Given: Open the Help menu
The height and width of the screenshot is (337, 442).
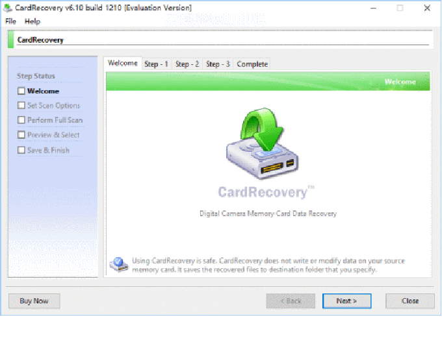Looking at the screenshot, I should [32, 21].
